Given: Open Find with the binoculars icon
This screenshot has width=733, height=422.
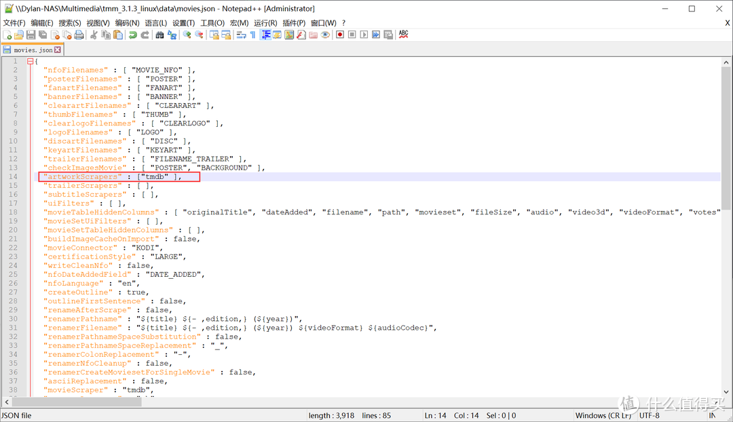Looking at the screenshot, I should click(x=160, y=35).
